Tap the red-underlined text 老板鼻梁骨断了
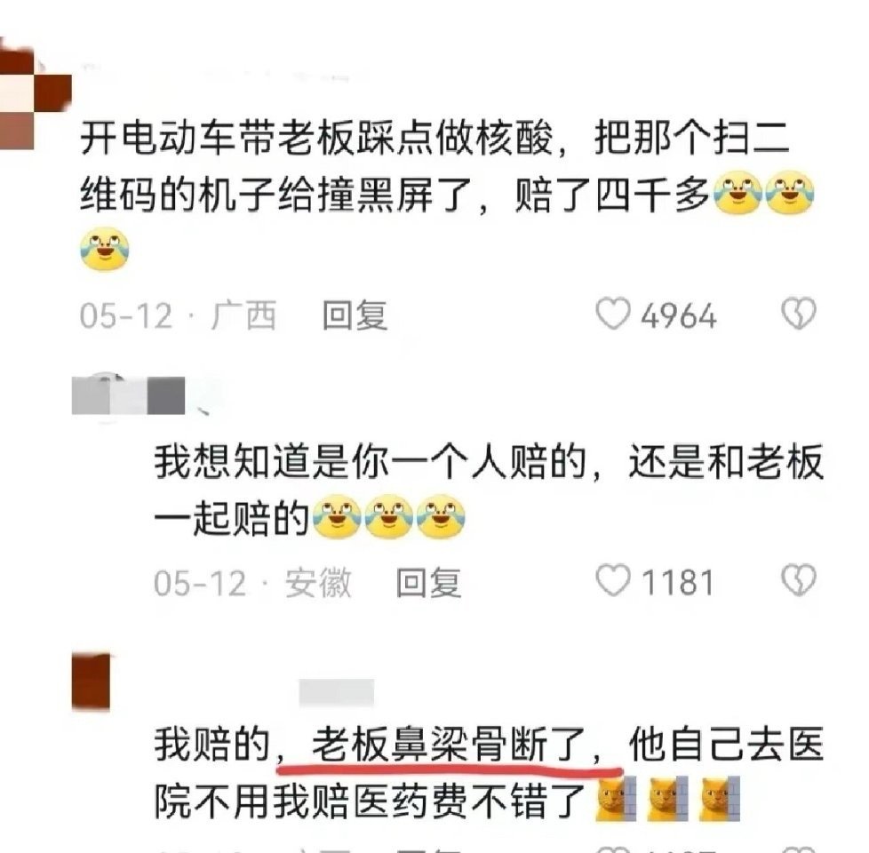The image size is (869, 853). click(x=449, y=745)
